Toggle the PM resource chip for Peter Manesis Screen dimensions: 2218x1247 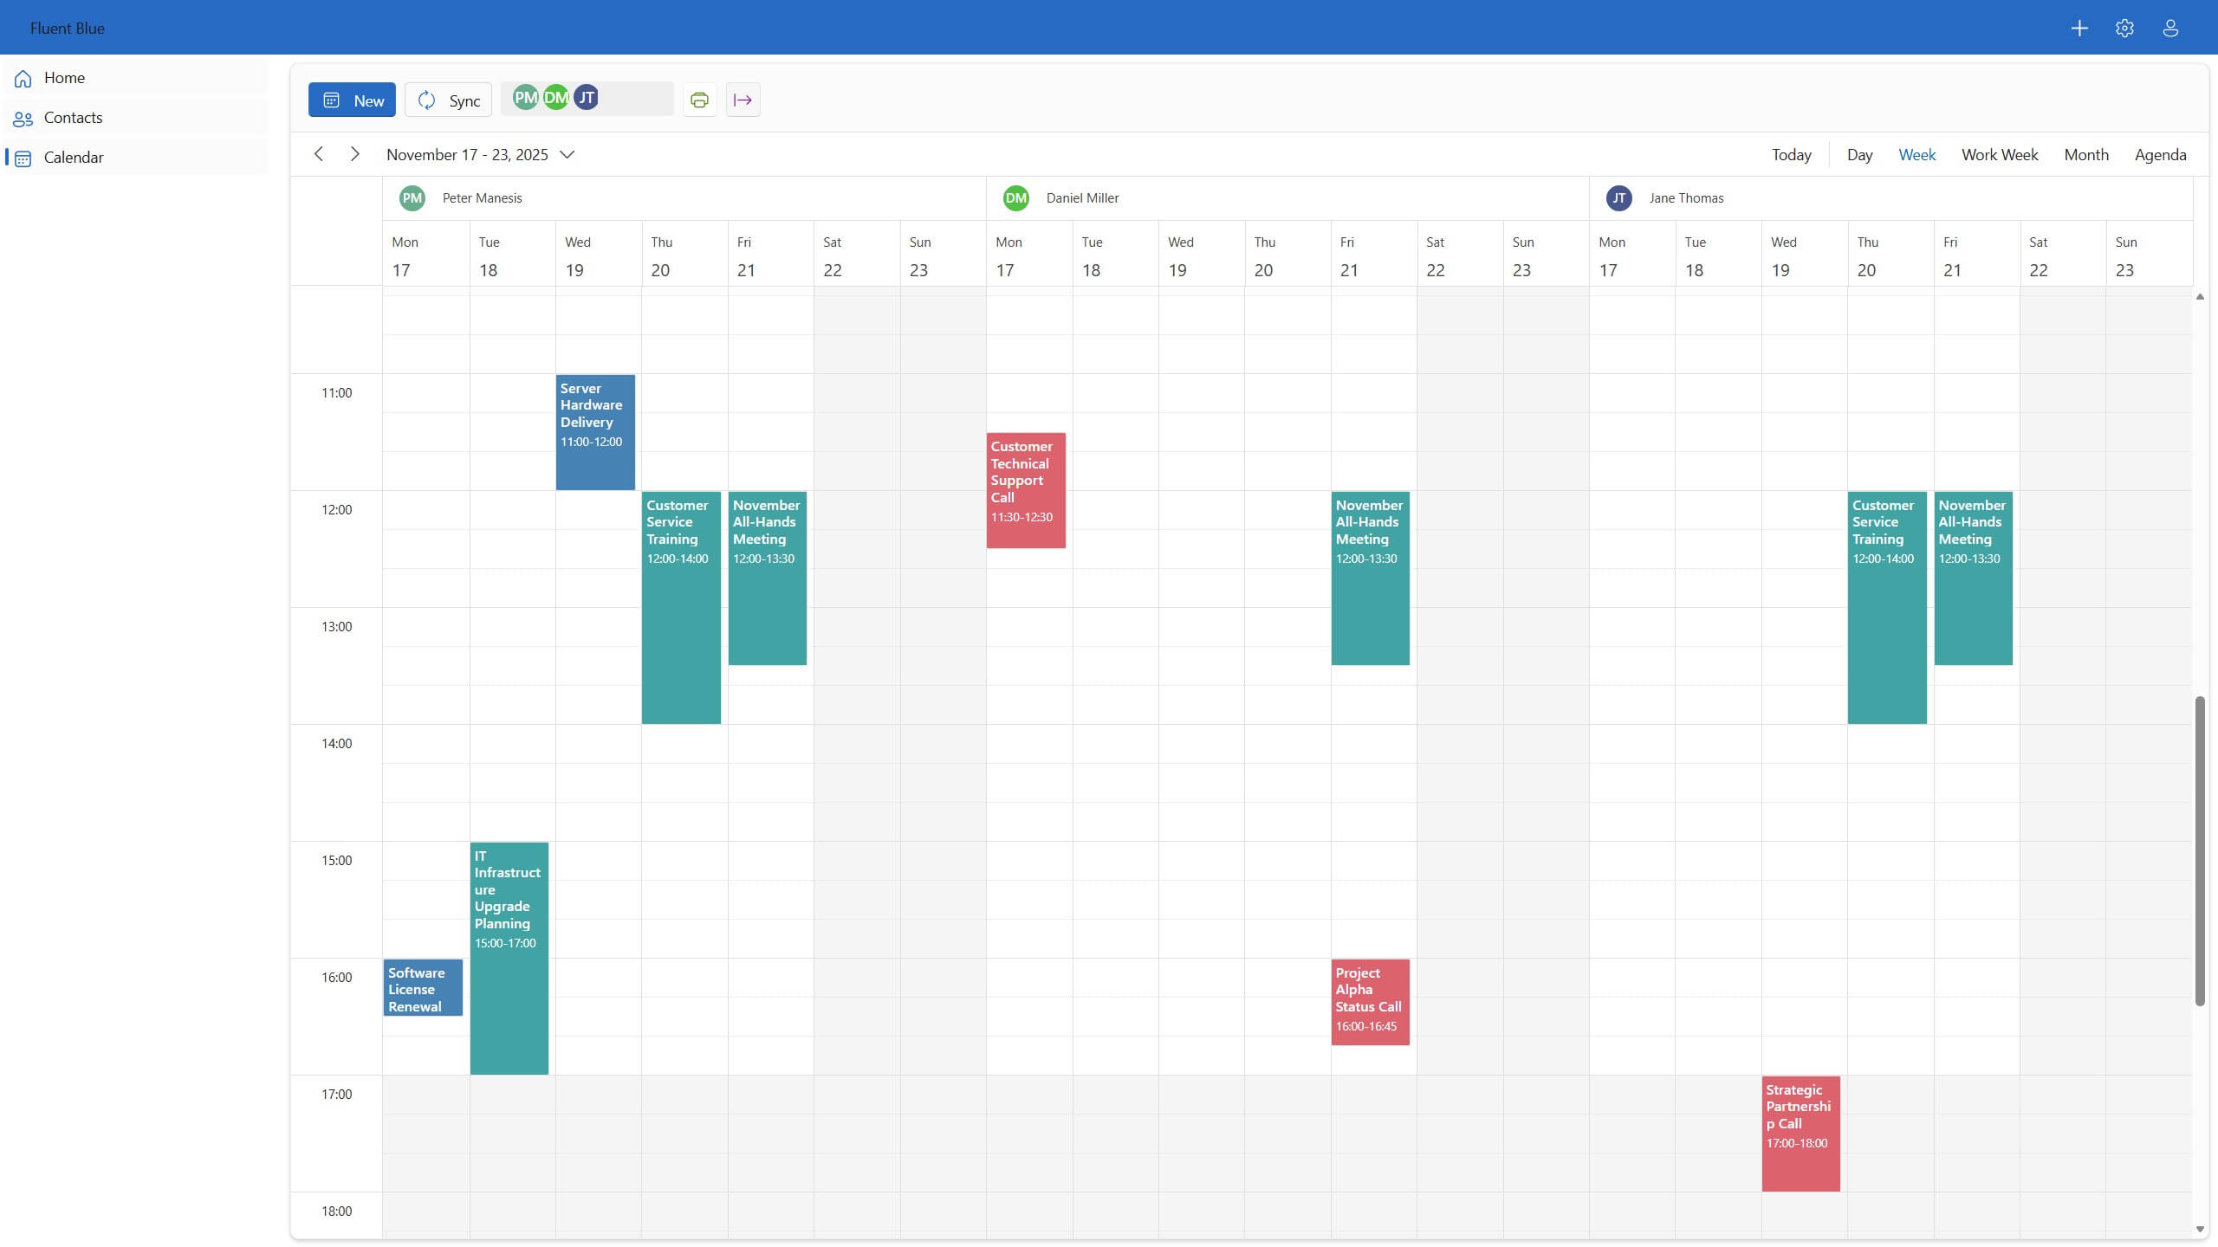click(525, 97)
